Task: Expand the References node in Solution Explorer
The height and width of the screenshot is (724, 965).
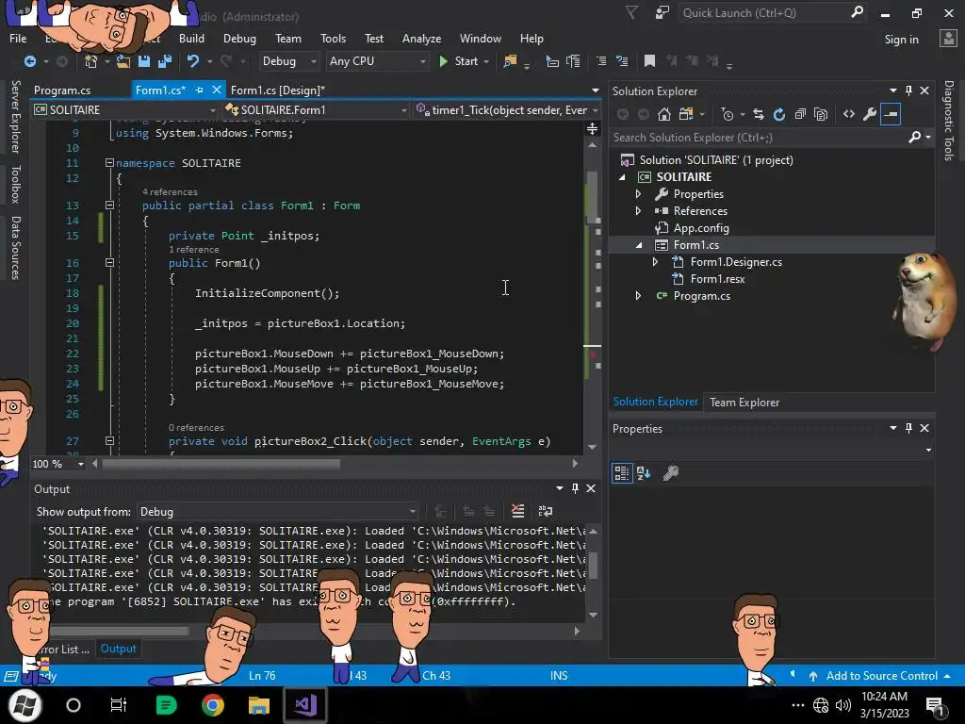Action: pos(638,211)
